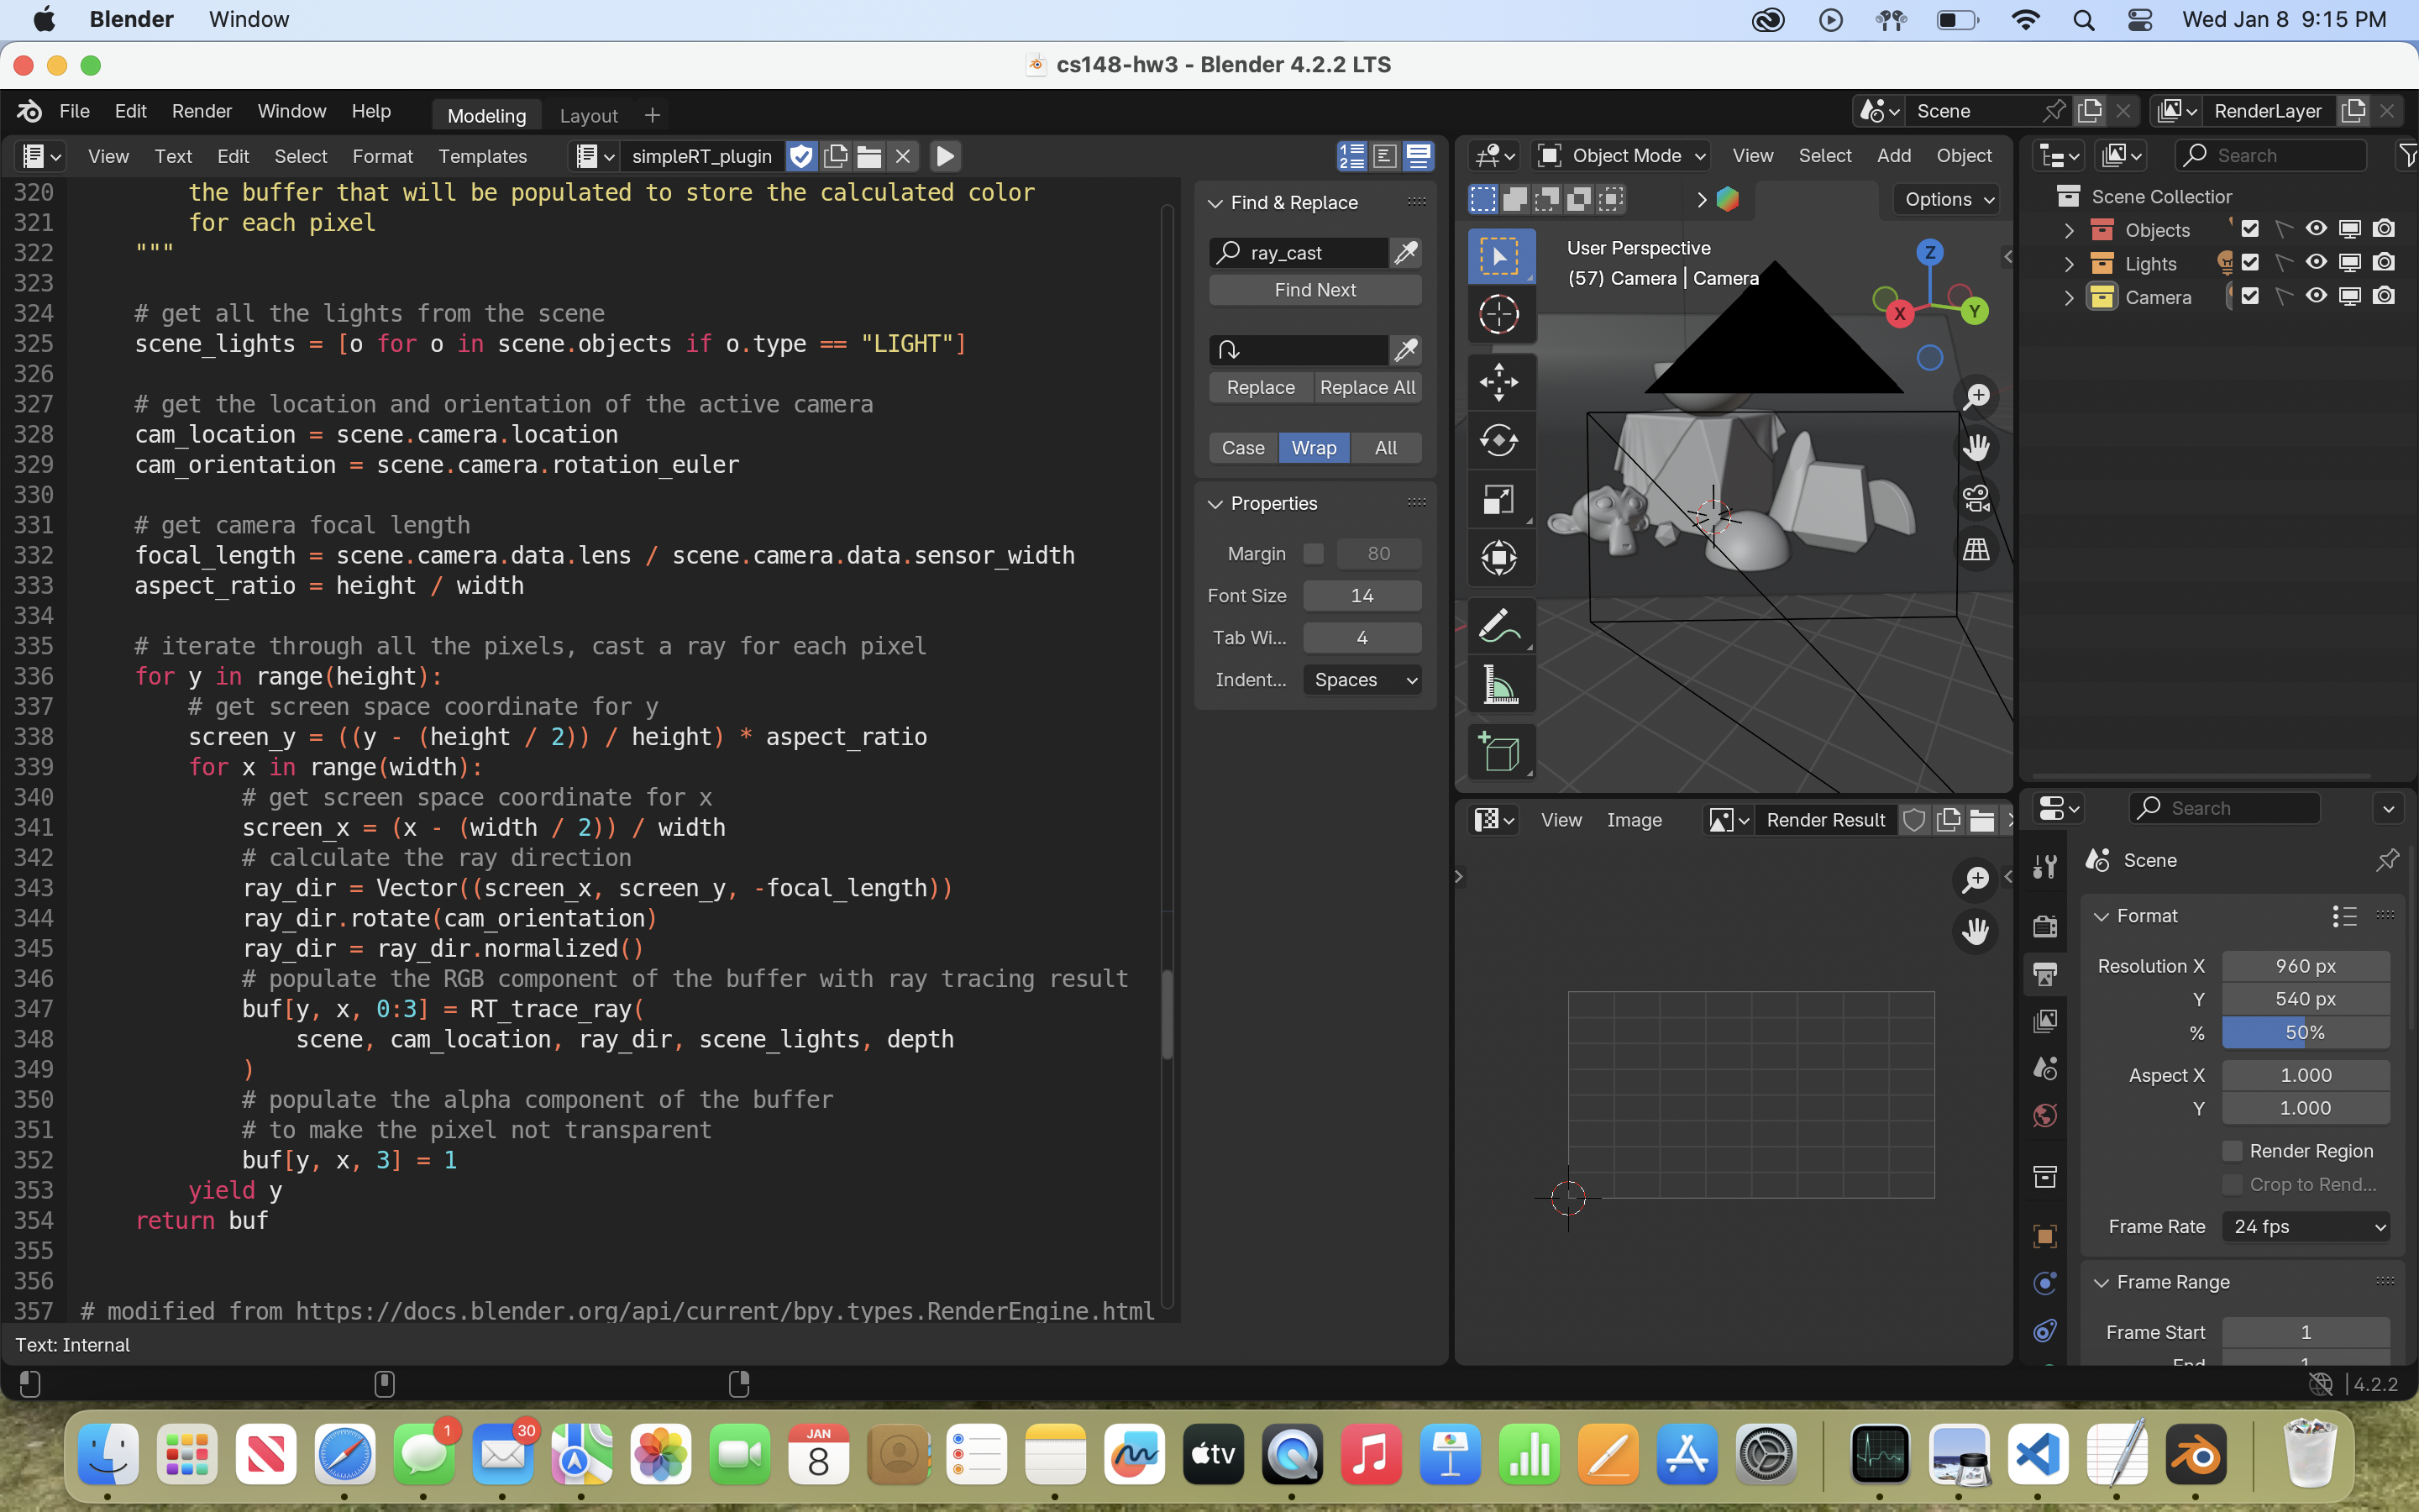Select the Rotate tool
Viewport: 2419px width, 1512px height.
(1499, 440)
